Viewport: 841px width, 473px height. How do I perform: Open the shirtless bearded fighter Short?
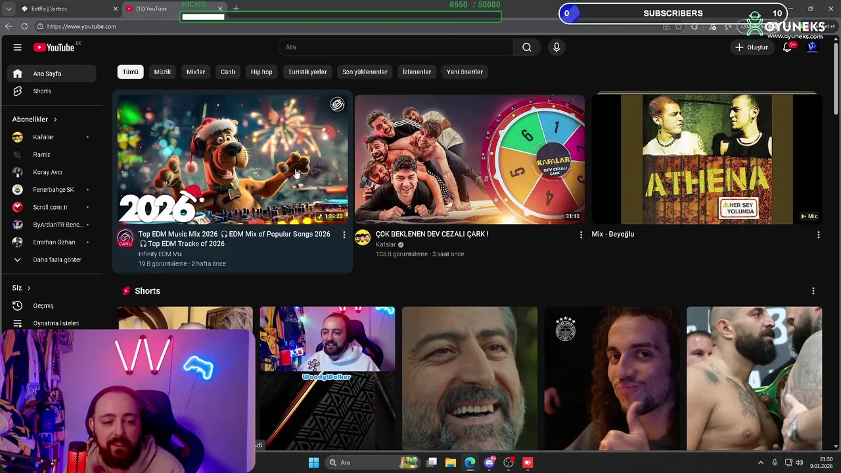[x=754, y=378]
